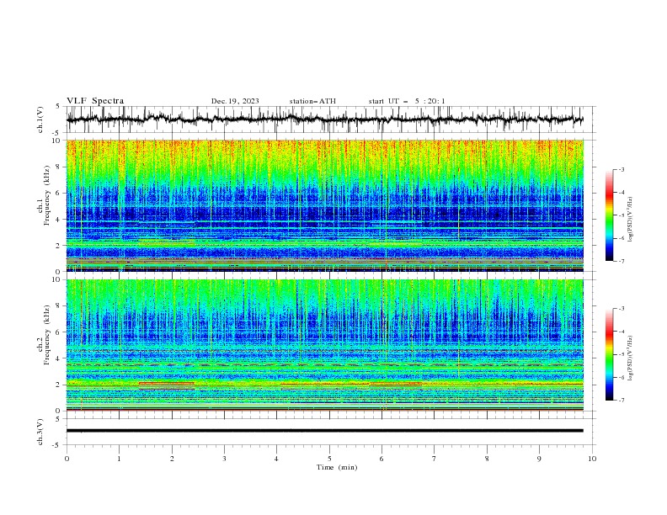Click inside the ch.1 spectrogram panel

click(x=324, y=205)
